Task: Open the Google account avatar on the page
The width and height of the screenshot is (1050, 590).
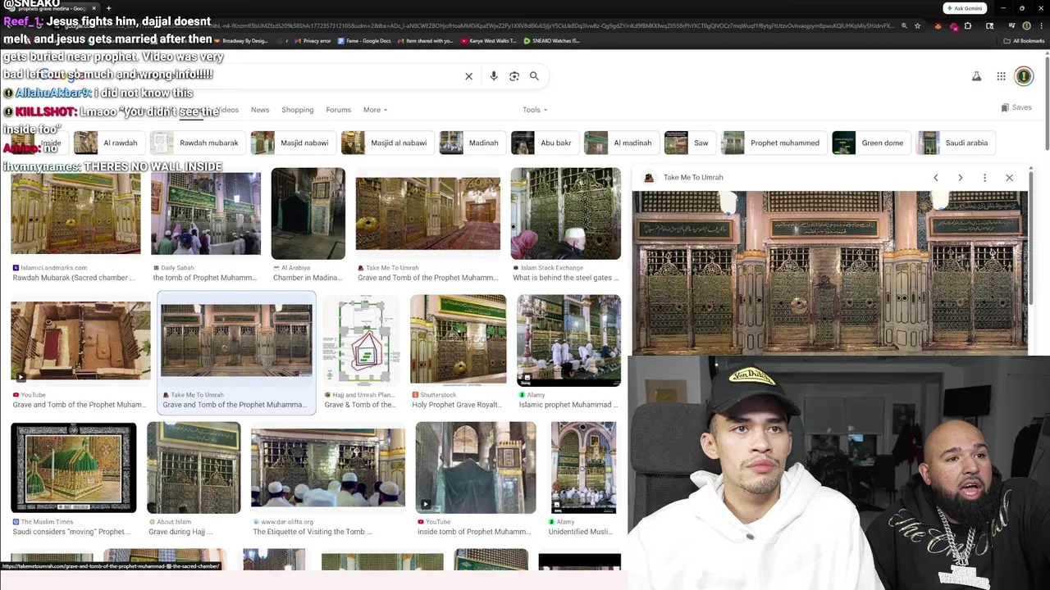Action: tap(1024, 76)
